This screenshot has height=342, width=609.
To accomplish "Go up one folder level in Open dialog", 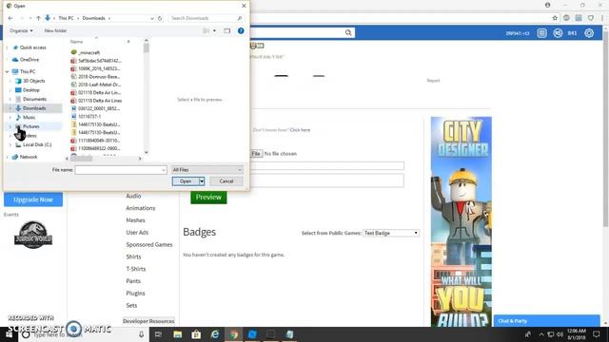I will [38, 18].
